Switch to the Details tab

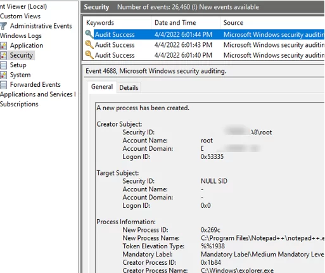click(129, 87)
